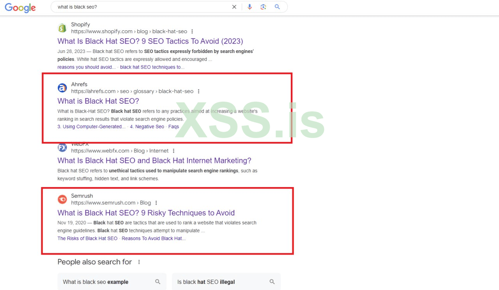499x290 pixels.
Task: Start voice search with microphone icon
Action: pyautogui.click(x=249, y=7)
